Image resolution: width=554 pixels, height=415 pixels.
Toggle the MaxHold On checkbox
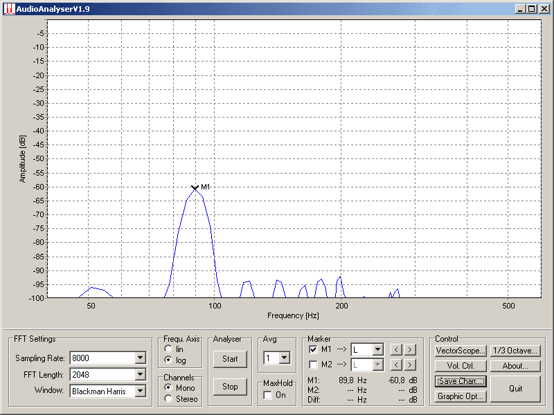click(268, 395)
